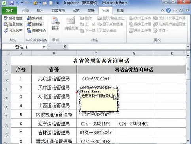Click the 翻译 translate icon
191x144 pixels.
55,23
